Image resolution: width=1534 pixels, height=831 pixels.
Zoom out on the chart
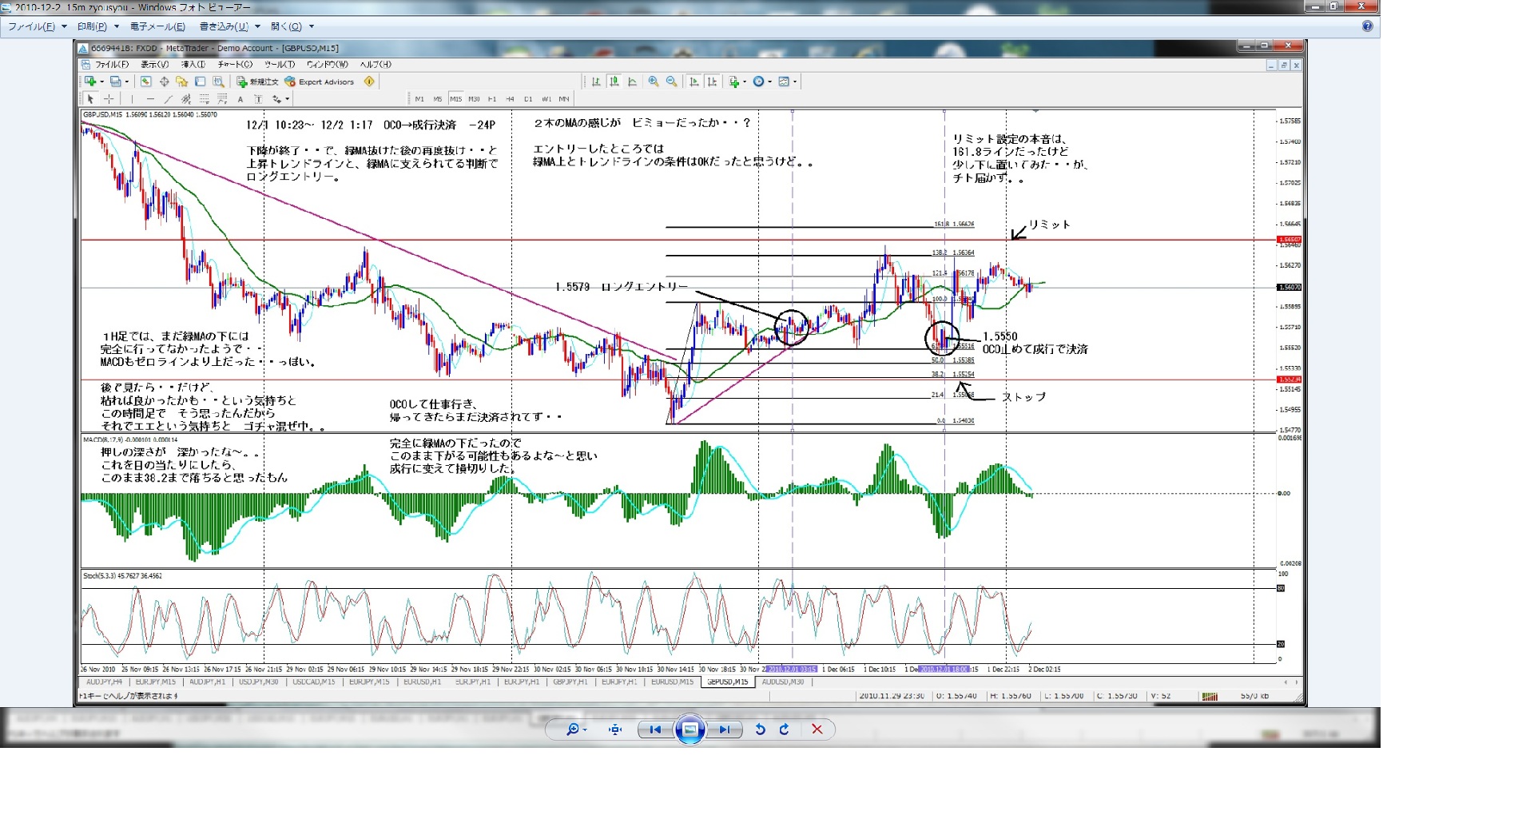[671, 82]
